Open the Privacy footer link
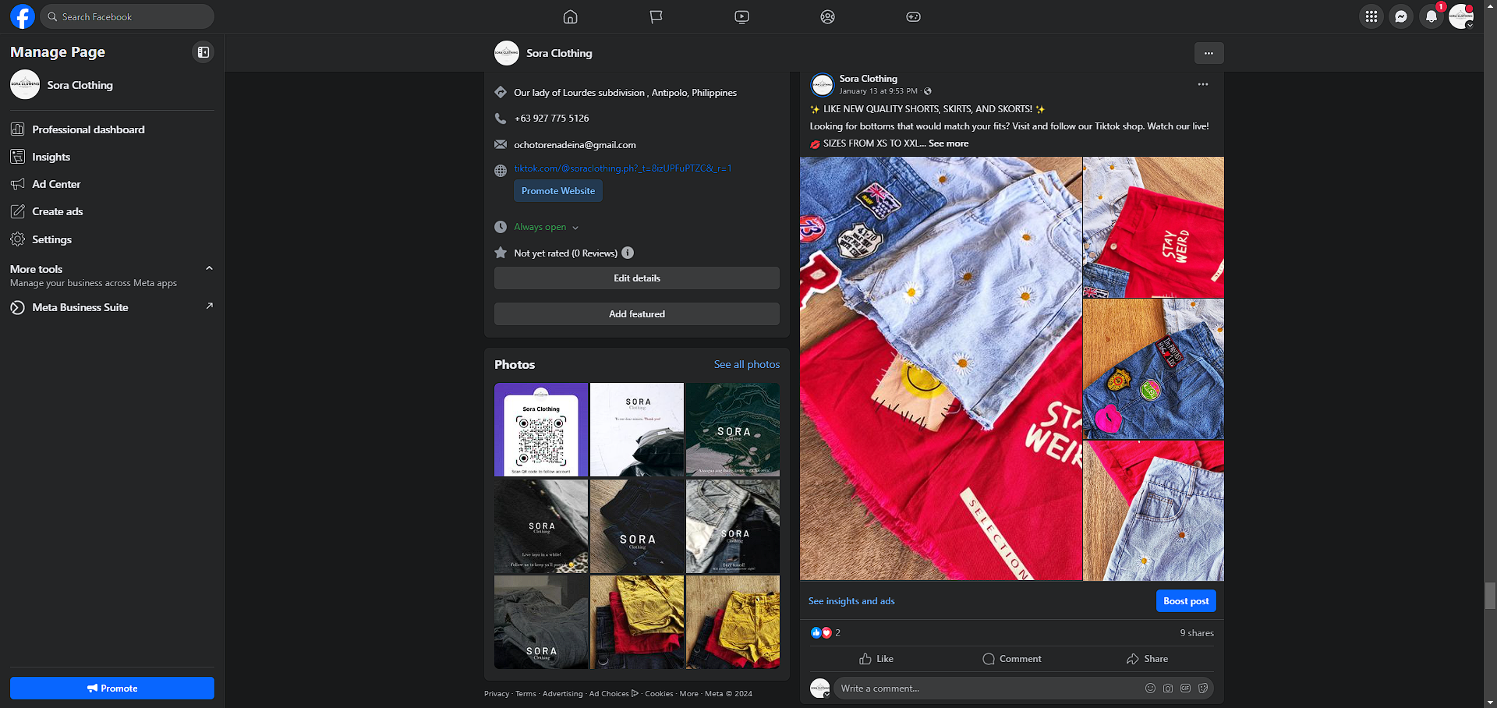 [x=497, y=693]
